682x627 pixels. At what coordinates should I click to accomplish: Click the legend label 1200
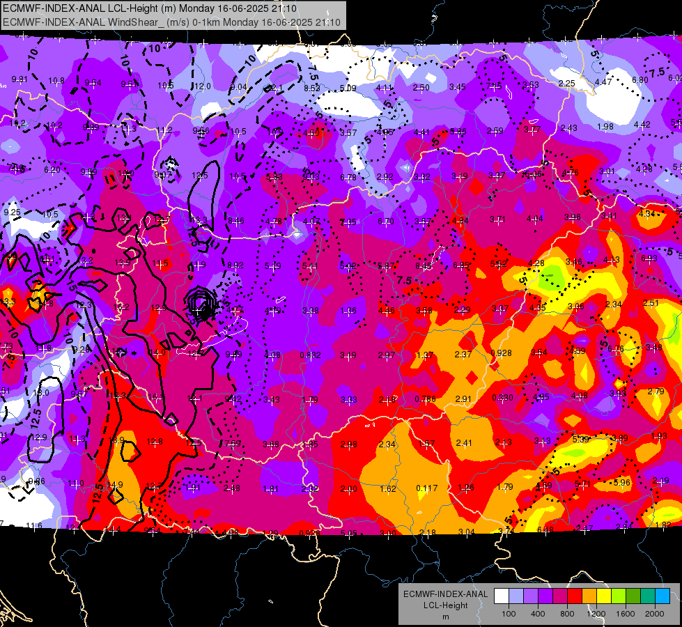pyautogui.click(x=596, y=614)
